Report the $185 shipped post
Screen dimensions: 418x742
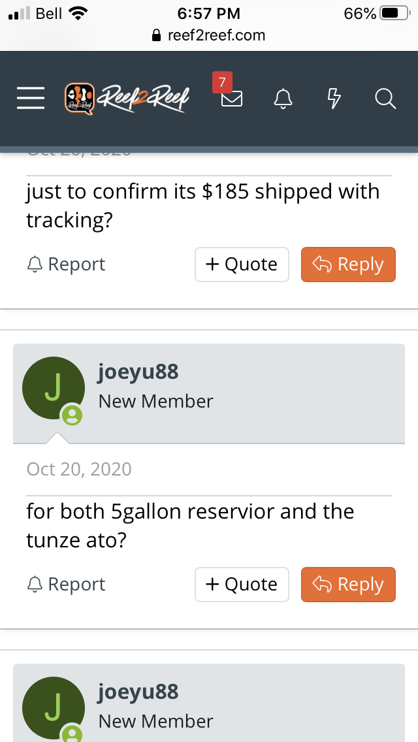click(x=66, y=265)
